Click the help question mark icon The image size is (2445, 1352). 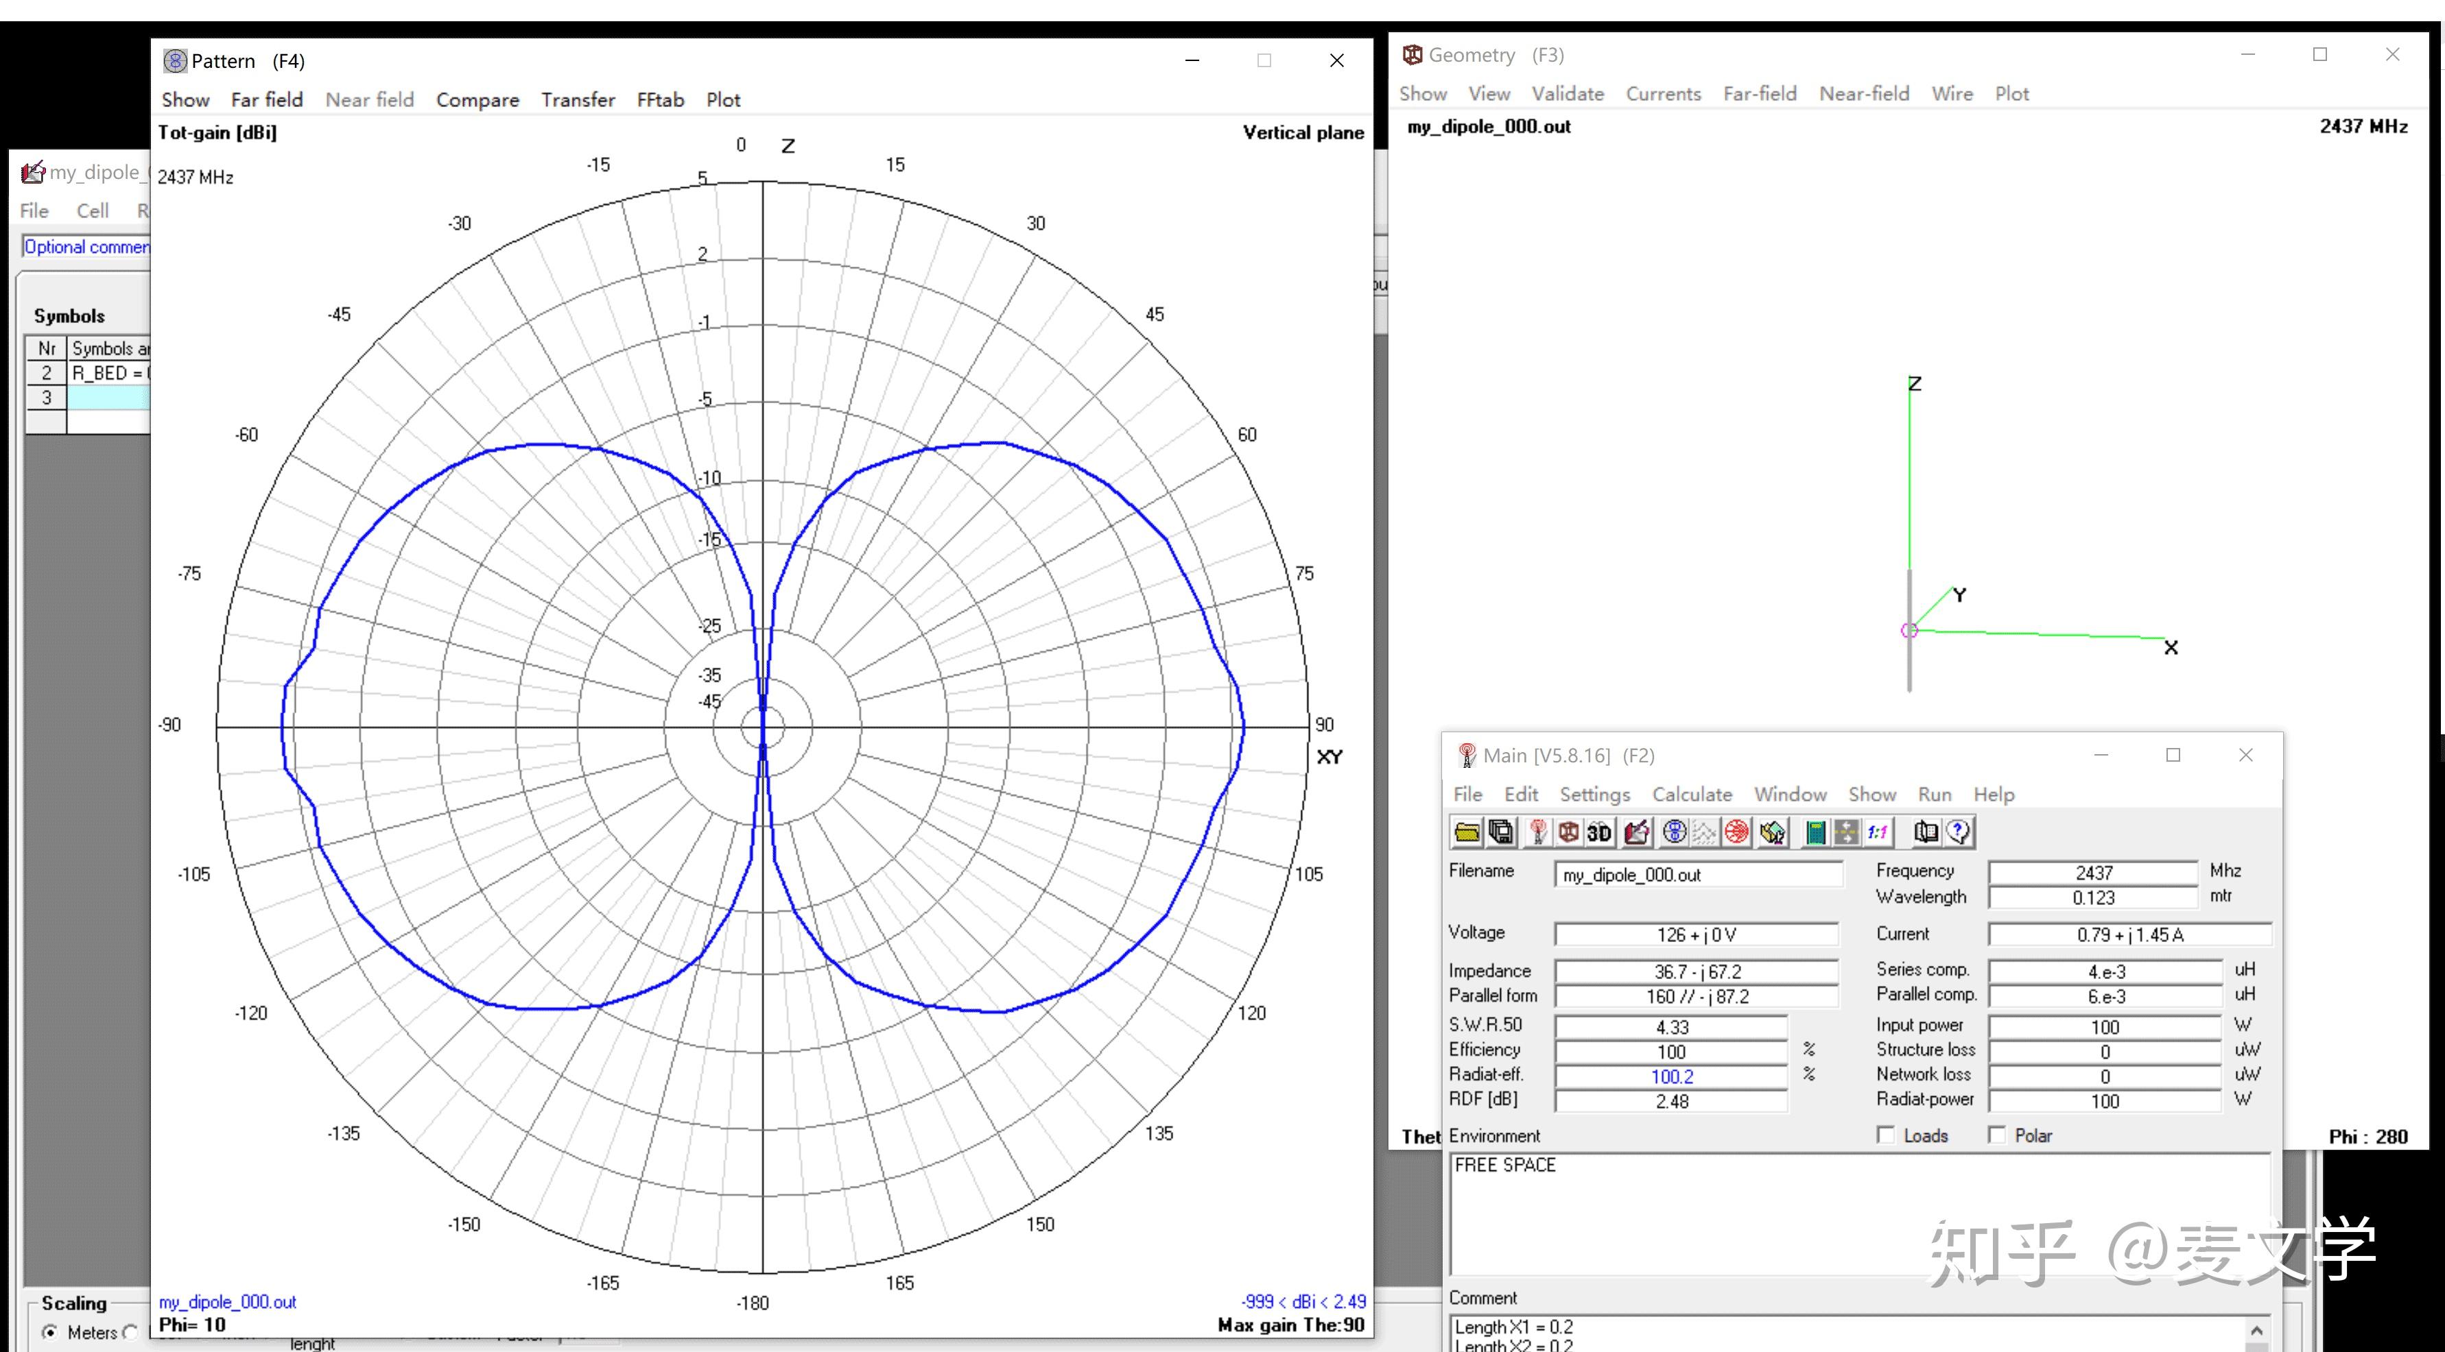click(1958, 832)
